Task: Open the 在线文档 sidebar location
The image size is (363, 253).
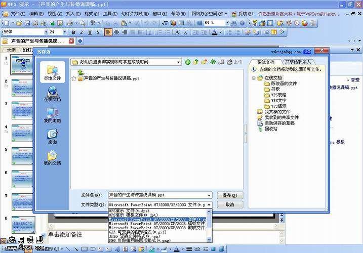Action: [52, 94]
